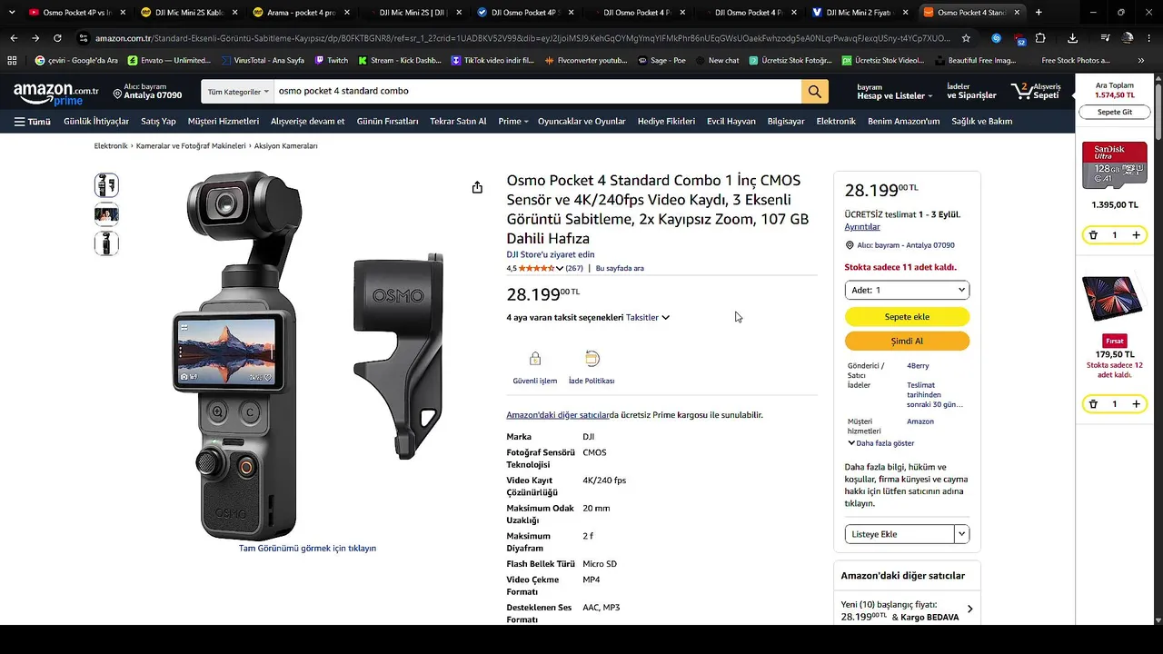1163x654 pixels.
Task: Open the TikTok video indir bookmark
Action: [492, 60]
